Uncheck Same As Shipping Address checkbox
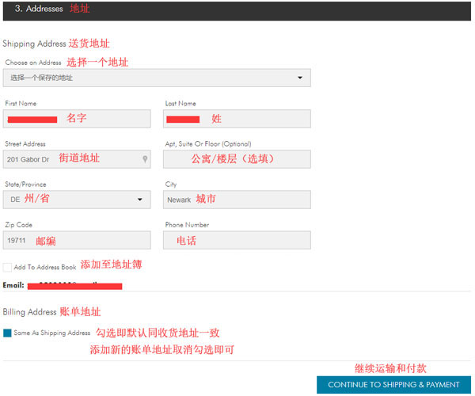 click(7, 333)
